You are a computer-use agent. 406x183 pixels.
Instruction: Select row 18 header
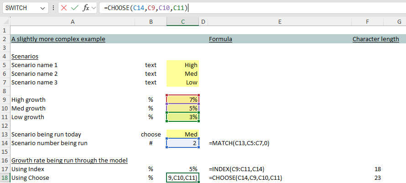pos(5,178)
